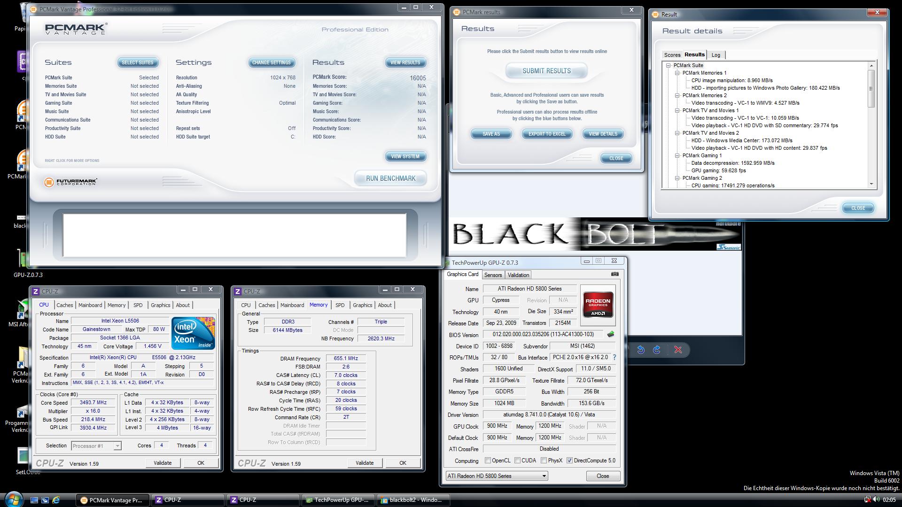902x507 pixels.
Task: Click Show Desktop quick launch icon
Action: pos(34,500)
